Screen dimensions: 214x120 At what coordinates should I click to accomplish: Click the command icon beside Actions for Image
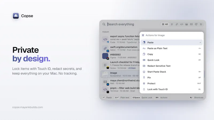[143, 35]
